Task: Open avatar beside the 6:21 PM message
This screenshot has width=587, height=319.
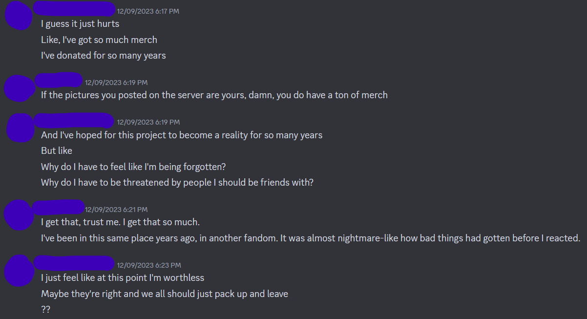Action: pos(20,214)
